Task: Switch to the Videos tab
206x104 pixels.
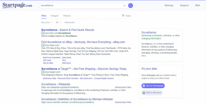Action: coord(67,16)
